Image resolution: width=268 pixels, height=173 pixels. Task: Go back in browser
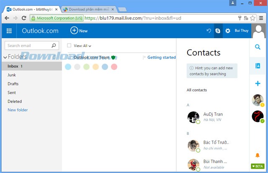pyautogui.click(x=7, y=18)
